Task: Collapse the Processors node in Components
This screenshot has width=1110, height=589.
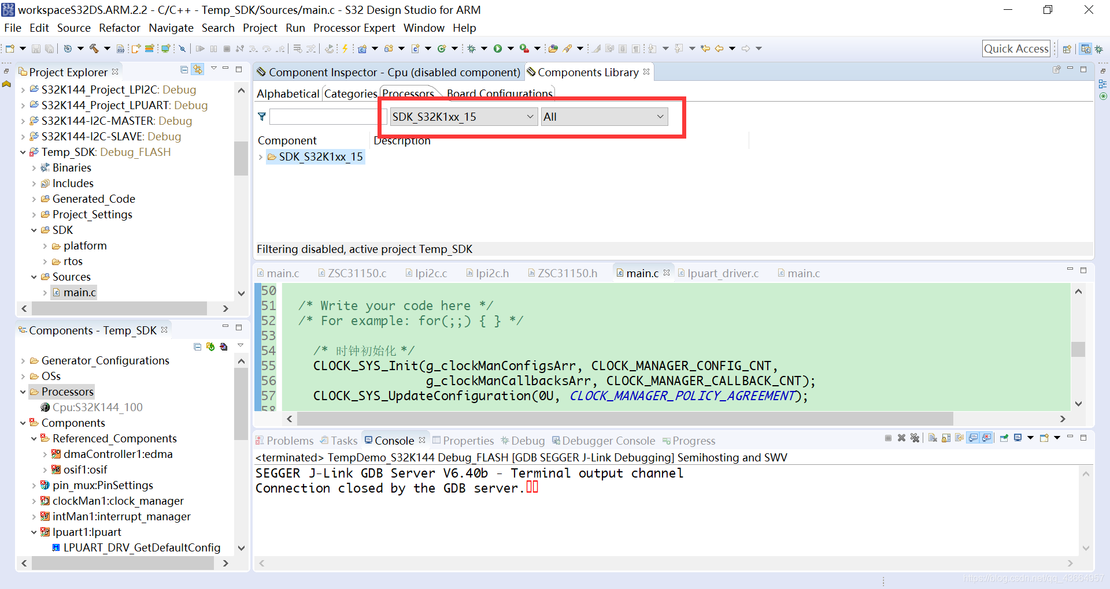Action: pyautogui.click(x=23, y=392)
